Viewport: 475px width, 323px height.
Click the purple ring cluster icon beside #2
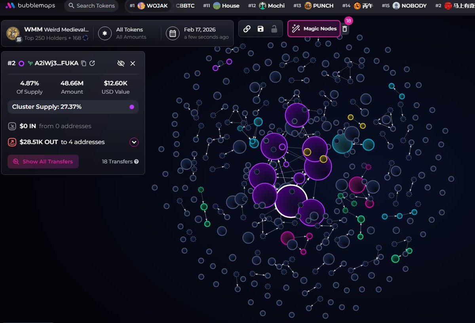click(x=21, y=63)
